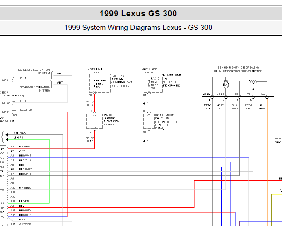This screenshot has height=226, width=282.
Task: Click the "W/O LEXUS NAVIGATION SYSTEM" label
Action: point(34,71)
